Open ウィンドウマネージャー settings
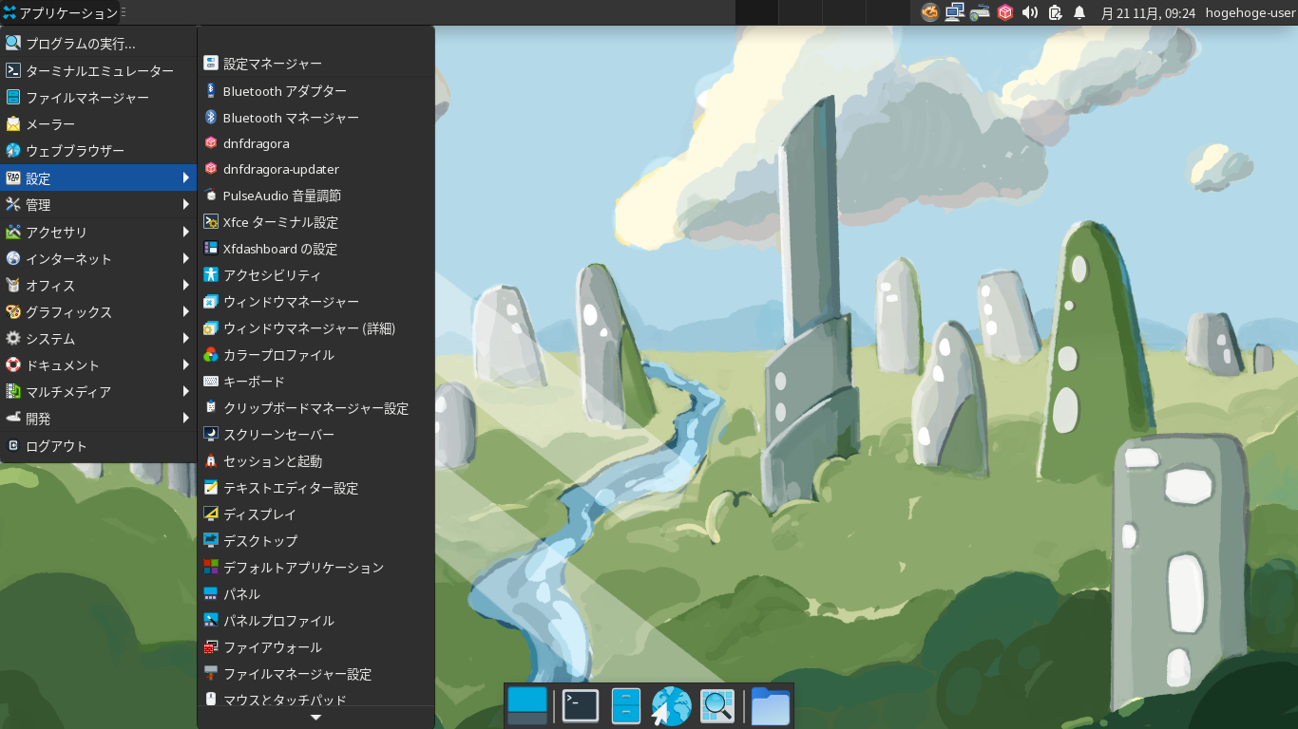This screenshot has height=729, width=1298. tap(315, 302)
